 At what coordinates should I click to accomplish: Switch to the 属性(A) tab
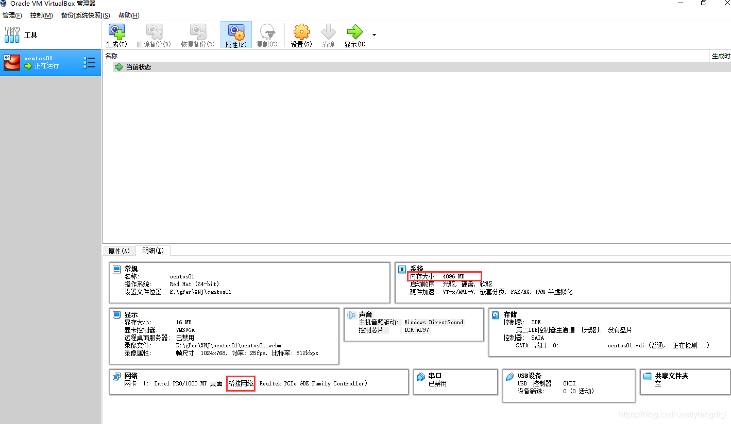click(x=119, y=251)
